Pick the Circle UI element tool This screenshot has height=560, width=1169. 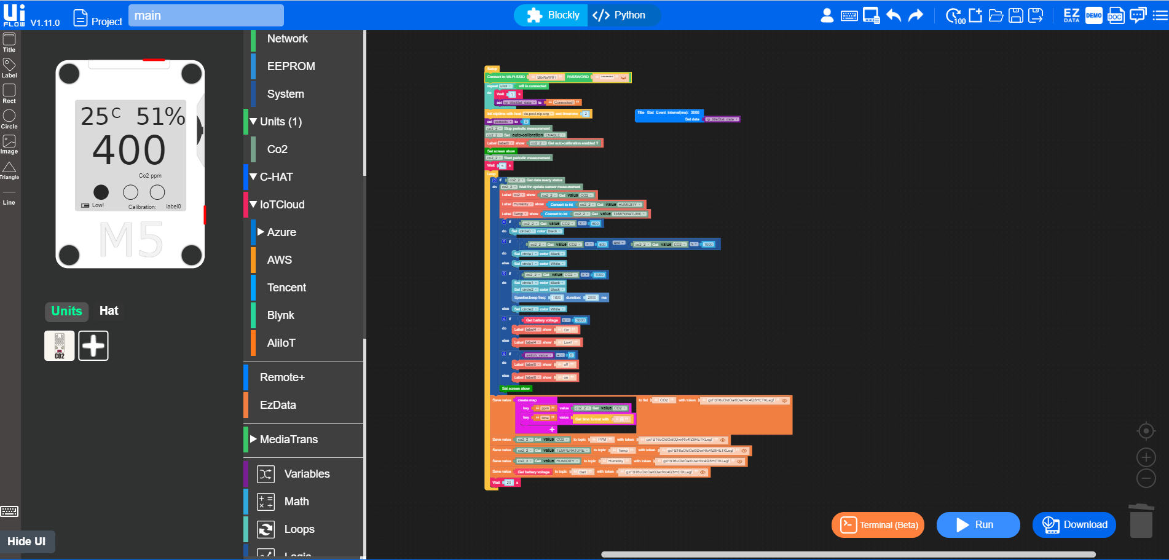coord(9,119)
